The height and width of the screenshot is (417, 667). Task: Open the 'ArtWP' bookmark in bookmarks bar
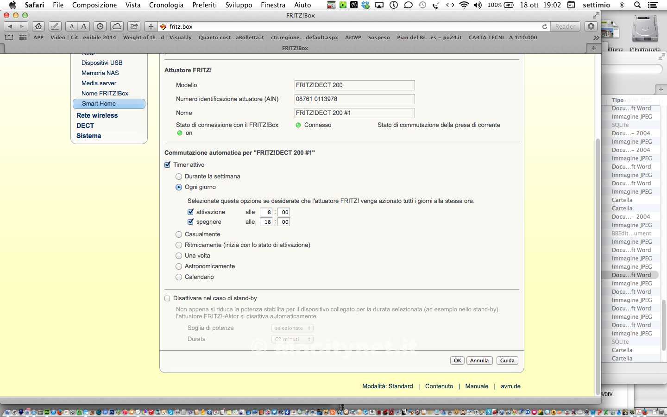353,38
